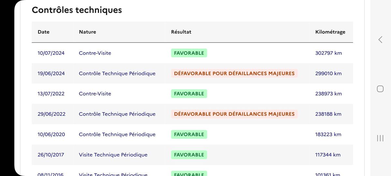Tap Contre-Visite in the 10/07/2024 row
The width and height of the screenshot is (391, 176).
95,53
